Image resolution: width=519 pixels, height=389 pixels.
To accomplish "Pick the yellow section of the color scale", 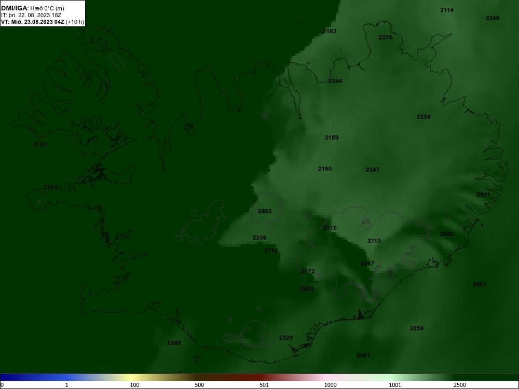I will 132,378.
